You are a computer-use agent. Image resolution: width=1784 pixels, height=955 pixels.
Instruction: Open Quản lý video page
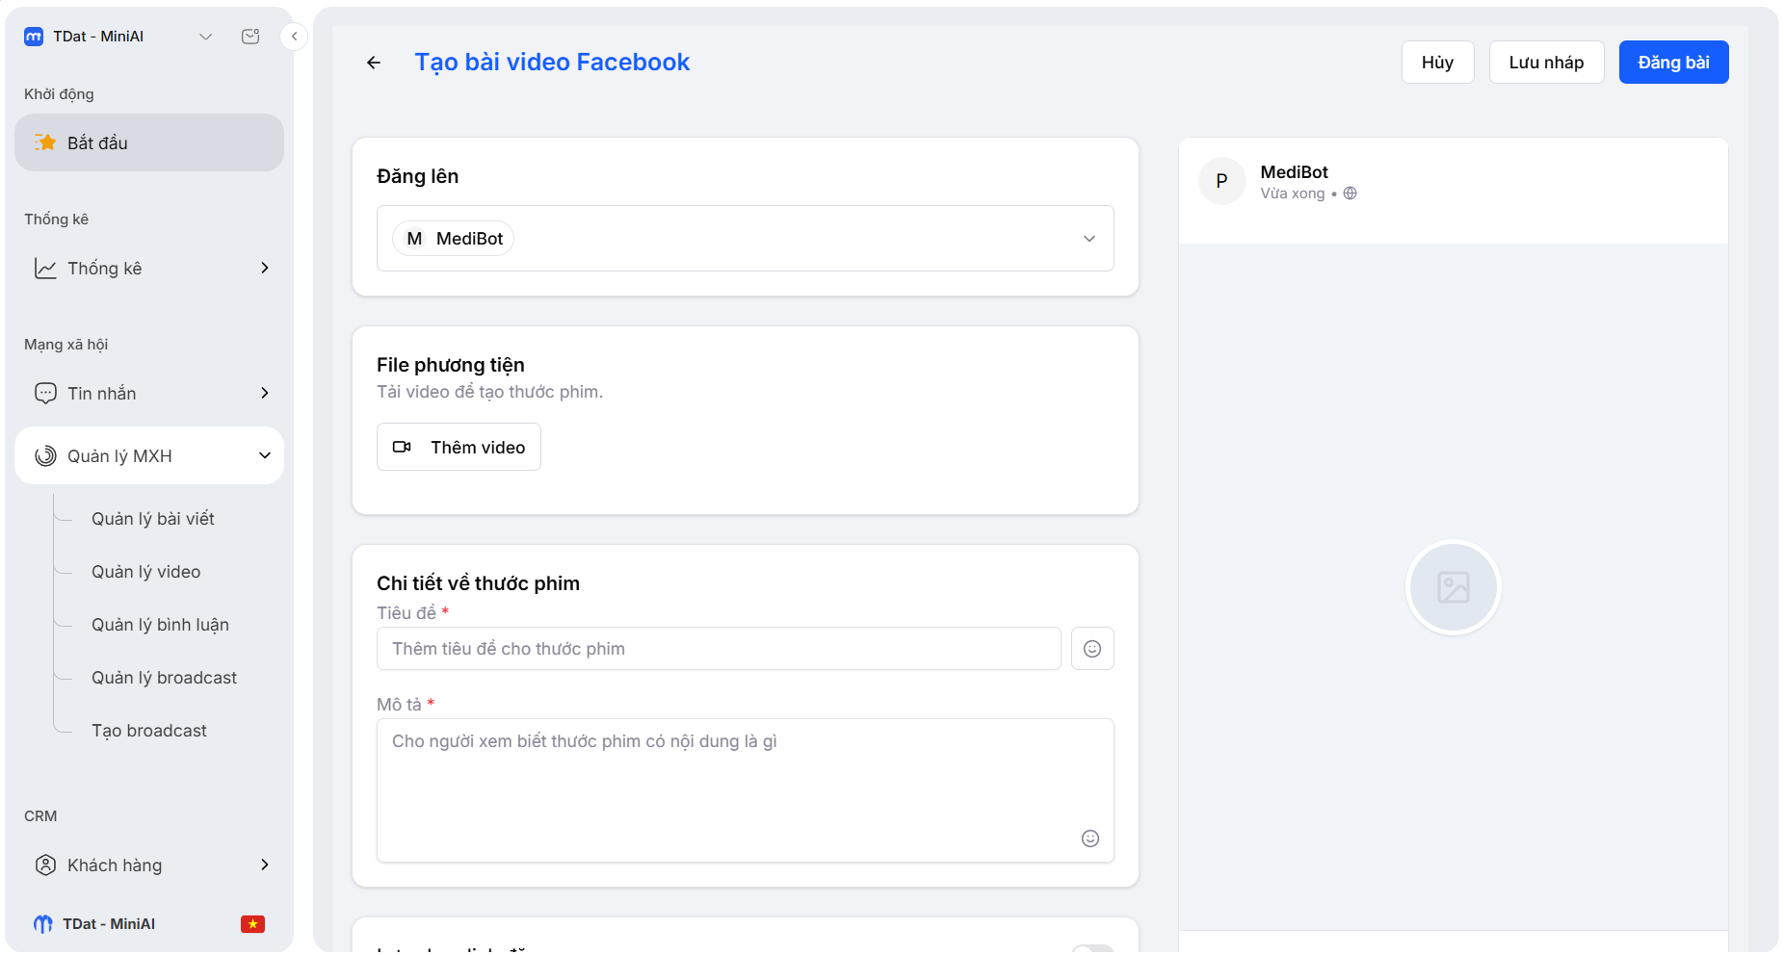coord(146,572)
